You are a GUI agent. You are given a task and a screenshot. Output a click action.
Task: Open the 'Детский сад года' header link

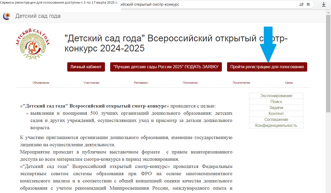click(38, 16)
